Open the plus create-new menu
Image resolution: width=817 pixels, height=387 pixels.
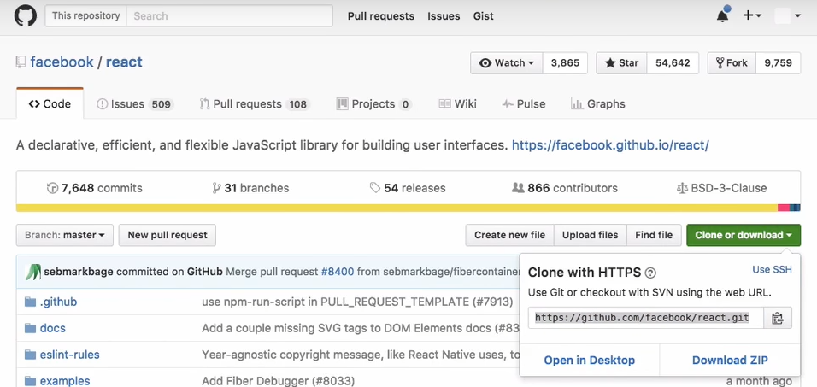pyautogui.click(x=752, y=15)
